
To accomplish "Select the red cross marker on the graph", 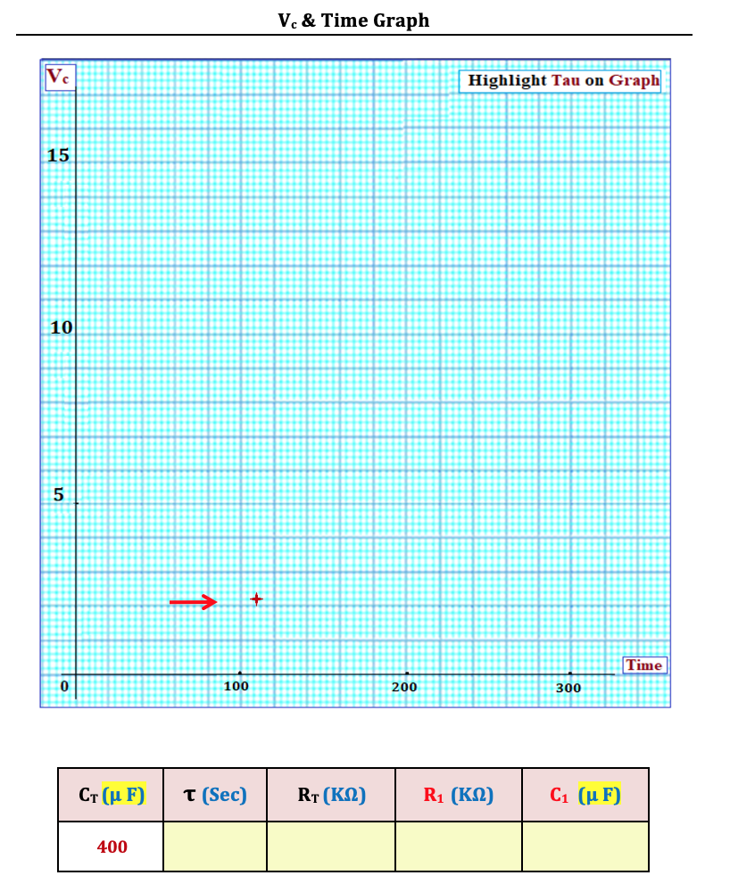I will click(256, 599).
